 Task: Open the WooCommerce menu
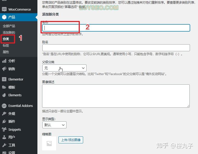tap(19, 9)
